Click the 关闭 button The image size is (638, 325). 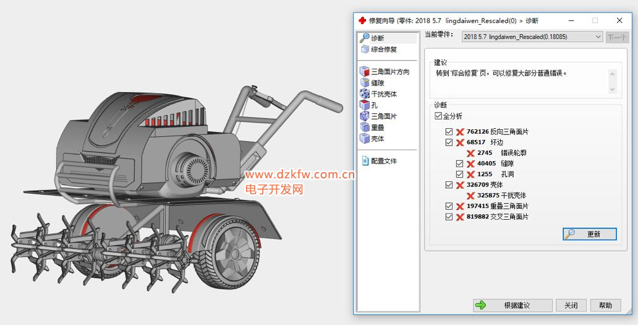point(571,305)
